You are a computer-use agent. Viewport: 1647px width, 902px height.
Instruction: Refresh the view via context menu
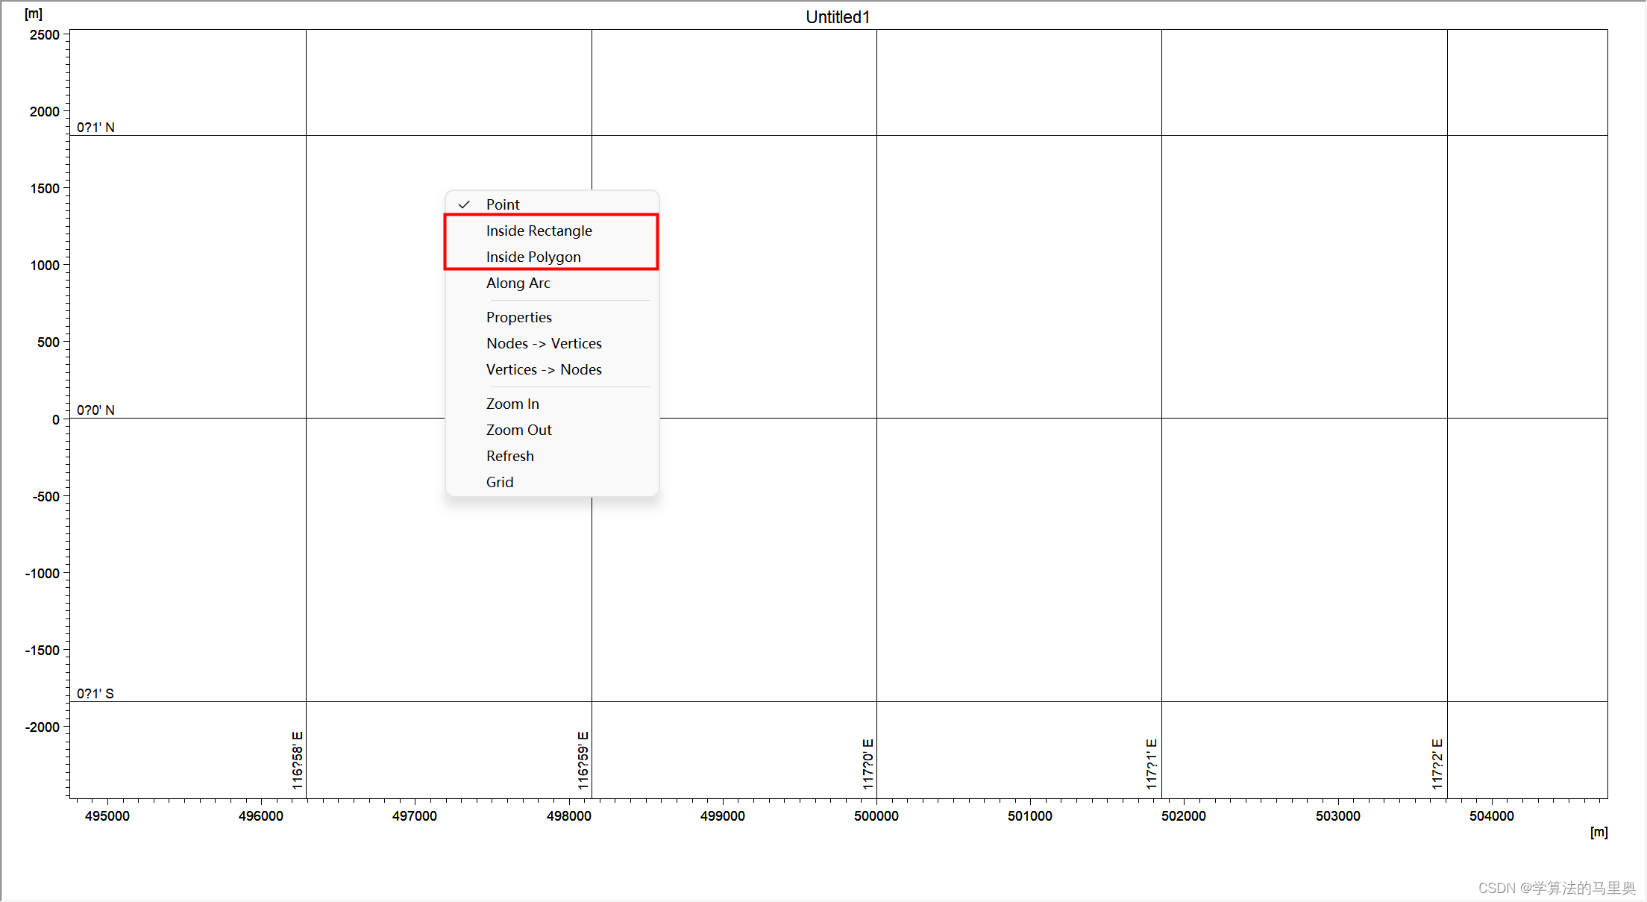509,456
